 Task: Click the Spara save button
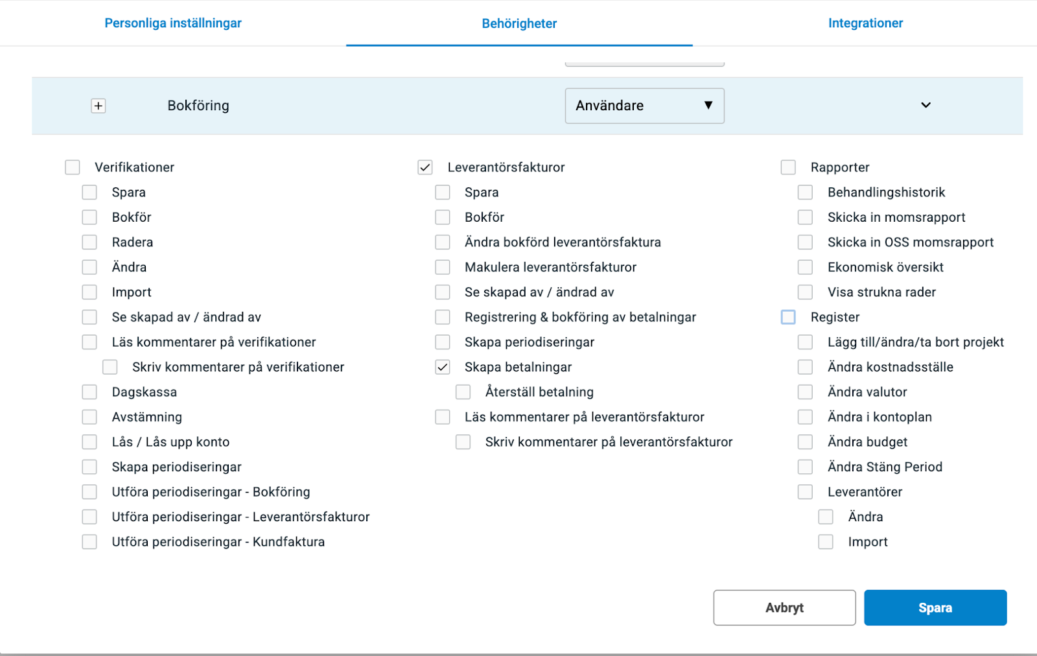tap(935, 607)
